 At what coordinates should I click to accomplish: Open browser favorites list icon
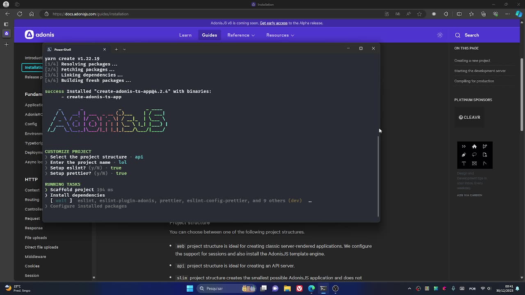click(x=472, y=14)
